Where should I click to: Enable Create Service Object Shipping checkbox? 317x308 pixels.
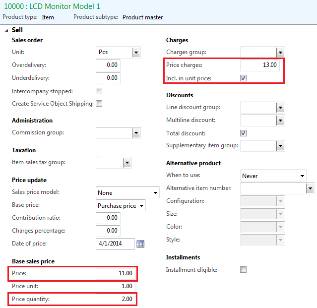coord(99,104)
